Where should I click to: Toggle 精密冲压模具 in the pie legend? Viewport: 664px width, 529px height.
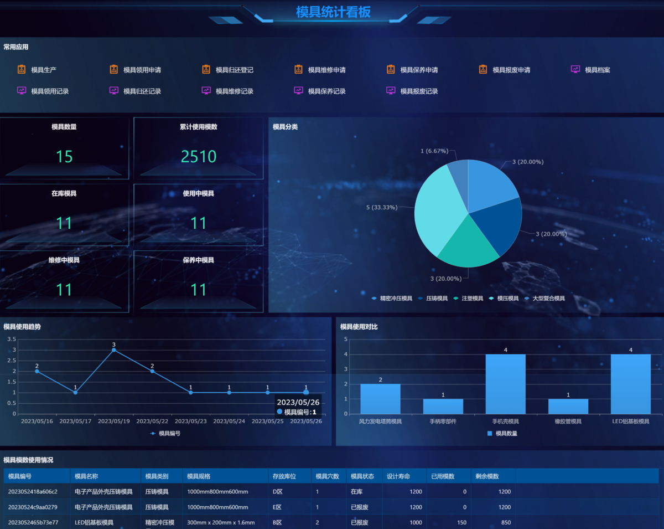pos(392,299)
